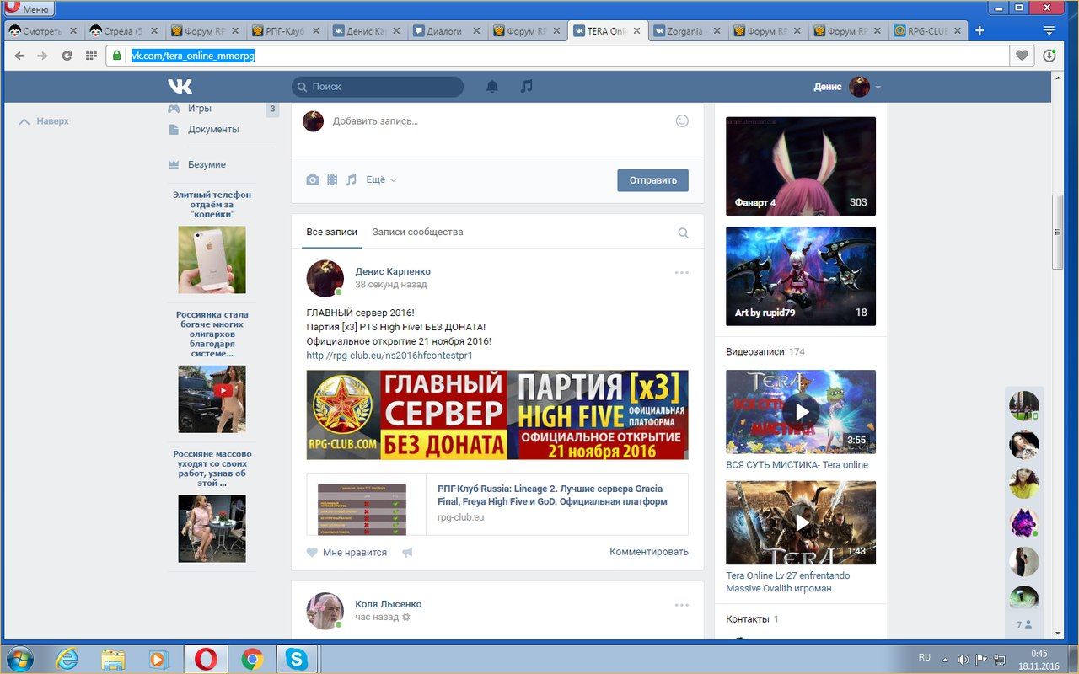Open the three-dots menu on Денис Карпенко's post
The width and height of the screenshot is (1079, 674).
coord(681,273)
